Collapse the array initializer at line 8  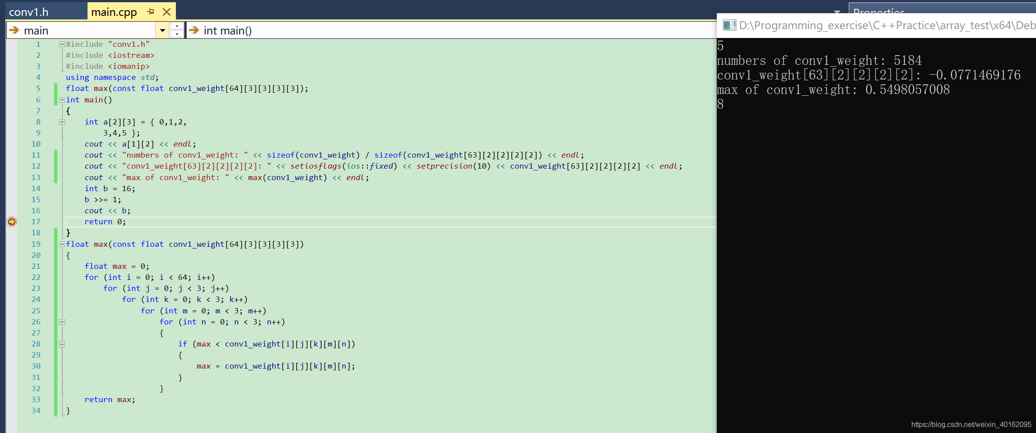[x=62, y=122]
